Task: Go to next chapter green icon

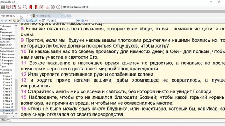Action: [18, 21]
